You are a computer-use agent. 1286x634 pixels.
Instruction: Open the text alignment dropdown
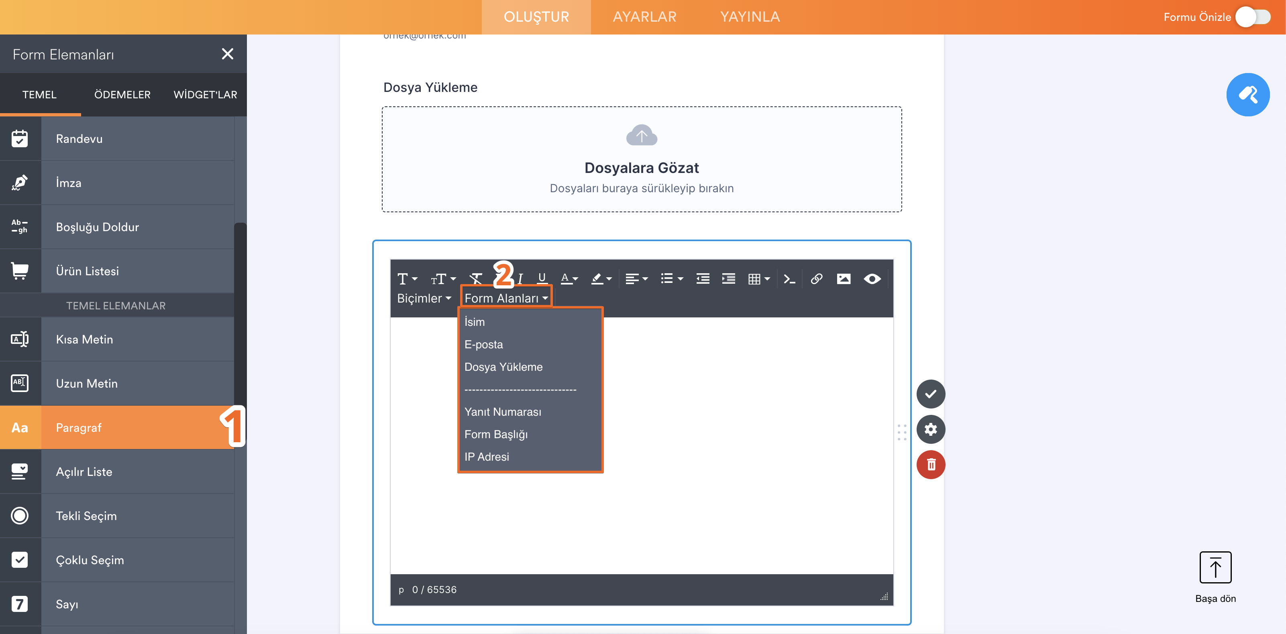coord(636,279)
